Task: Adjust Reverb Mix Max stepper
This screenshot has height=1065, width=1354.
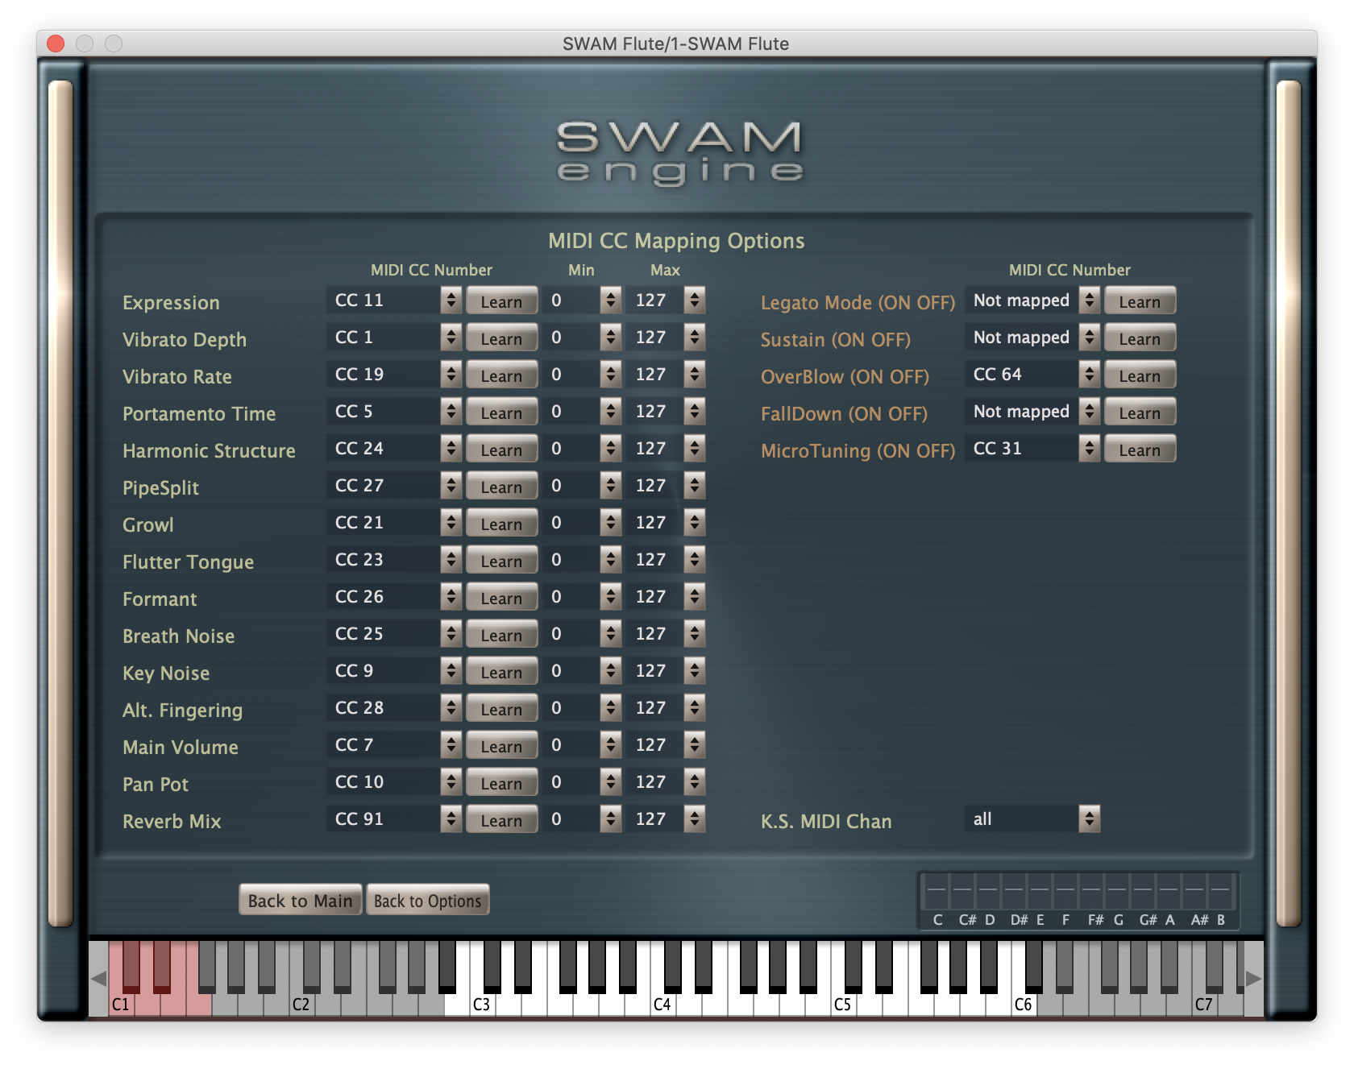Action: (x=694, y=819)
